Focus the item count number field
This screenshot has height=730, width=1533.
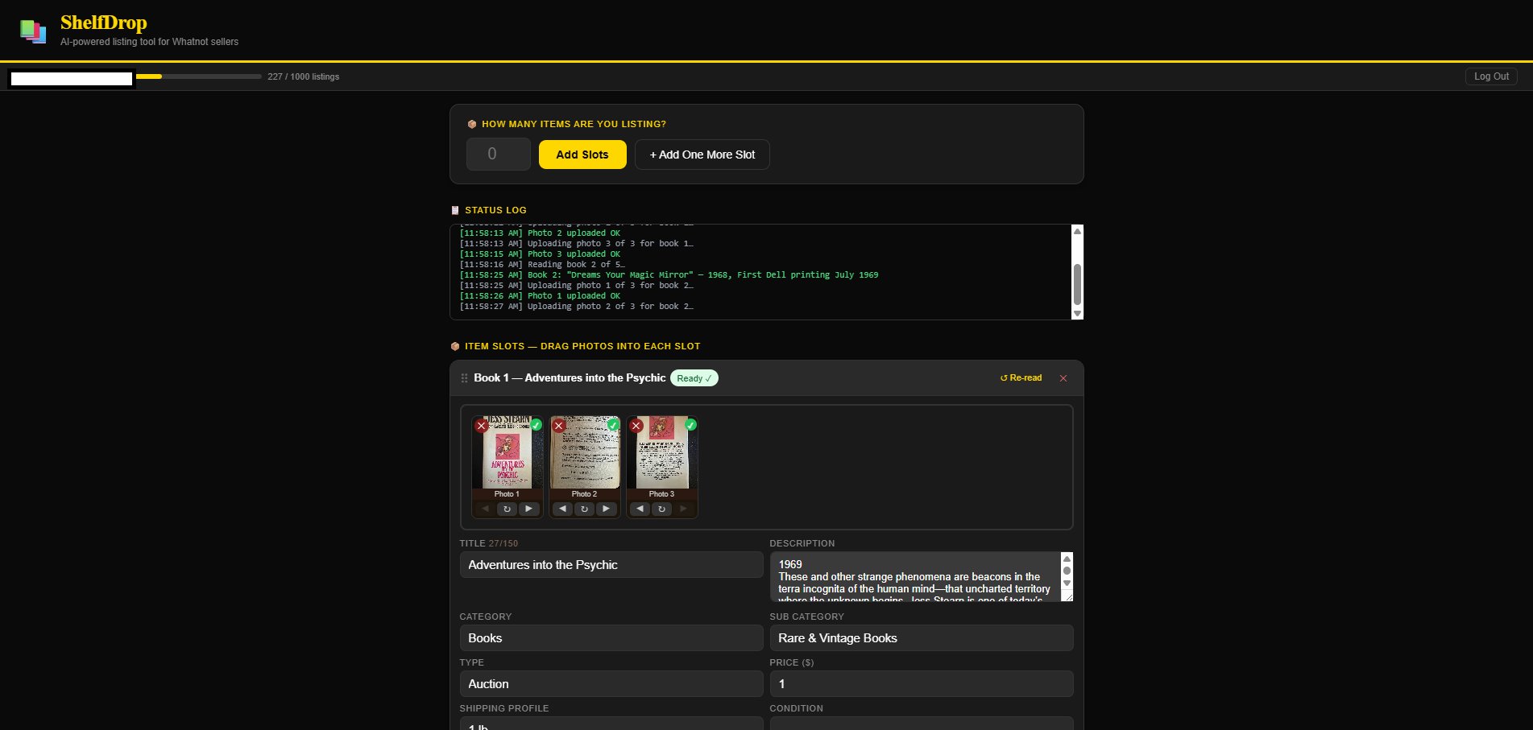499,154
